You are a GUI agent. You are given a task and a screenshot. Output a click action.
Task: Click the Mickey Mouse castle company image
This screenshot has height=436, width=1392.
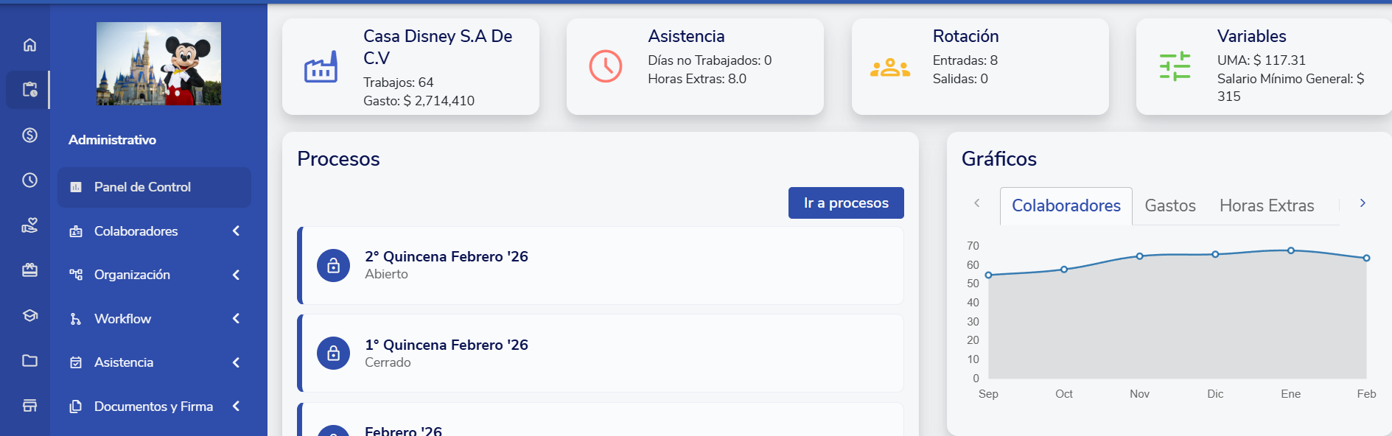(158, 63)
